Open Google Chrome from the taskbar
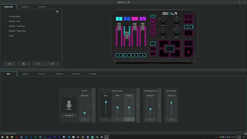247x139 pixels. [7, 137]
